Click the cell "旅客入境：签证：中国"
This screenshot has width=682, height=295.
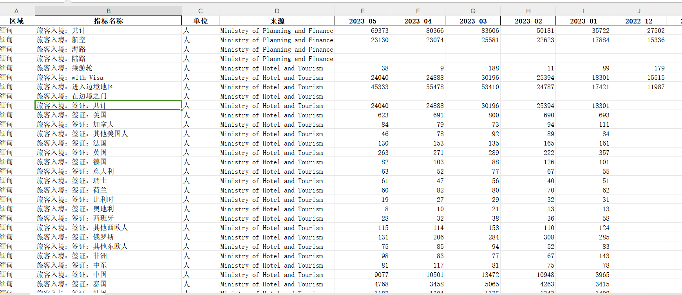coord(109,274)
